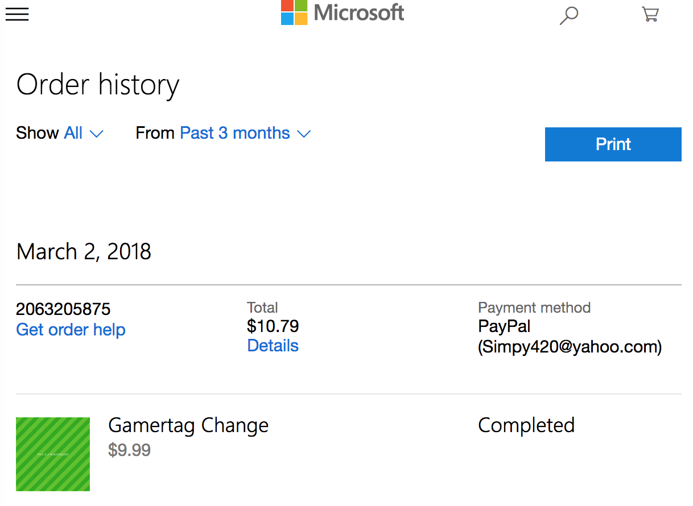Image resolution: width=693 pixels, height=506 pixels.
Task: Select order number 2063205875
Action: 63,309
